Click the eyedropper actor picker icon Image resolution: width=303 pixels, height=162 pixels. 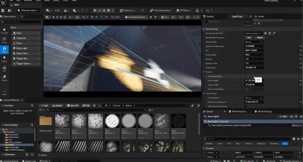pyautogui.click(x=274, y=33)
